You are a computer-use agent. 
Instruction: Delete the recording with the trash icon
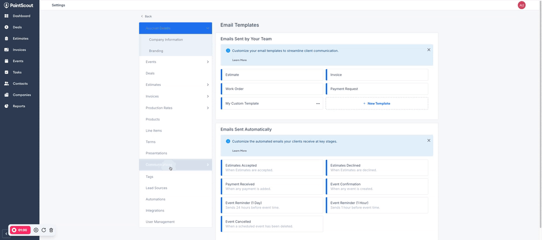(51, 230)
